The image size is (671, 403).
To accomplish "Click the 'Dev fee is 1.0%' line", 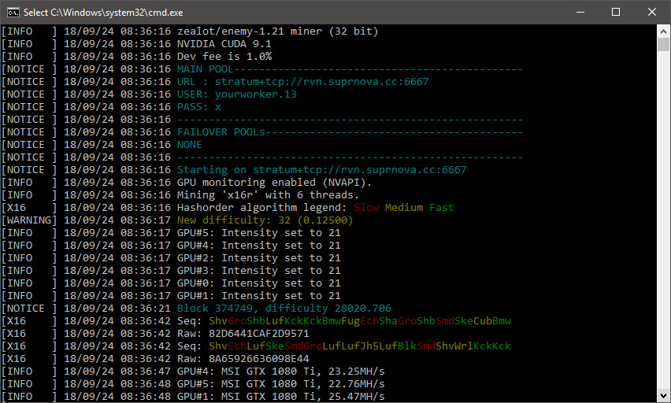I will click(224, 57).
